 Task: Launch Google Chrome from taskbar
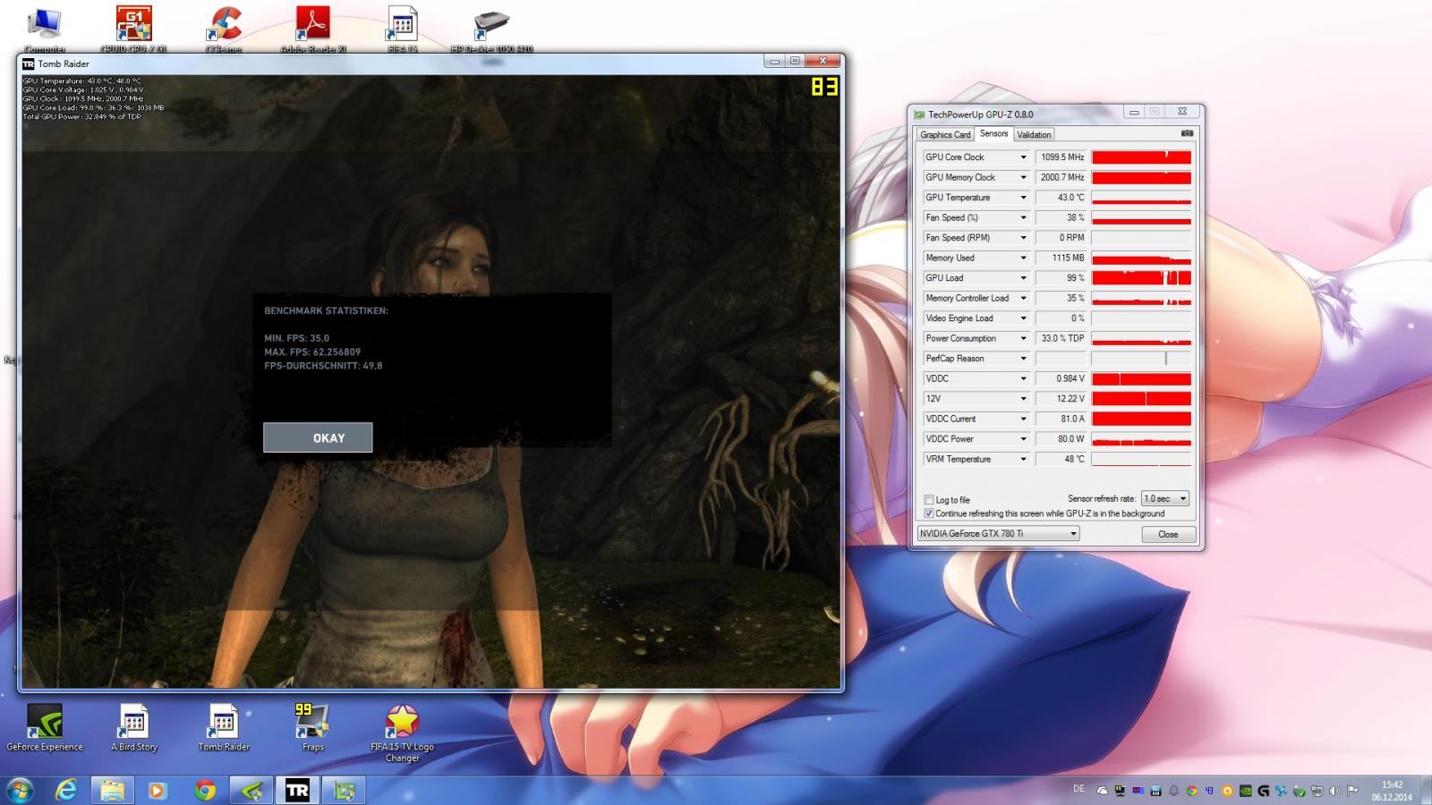click(205, 790)
